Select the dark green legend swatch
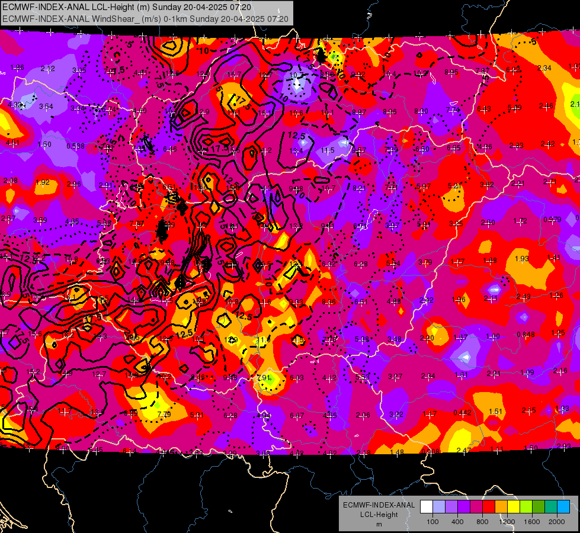Viewport: 580px width, 533px height. (539, 507)
